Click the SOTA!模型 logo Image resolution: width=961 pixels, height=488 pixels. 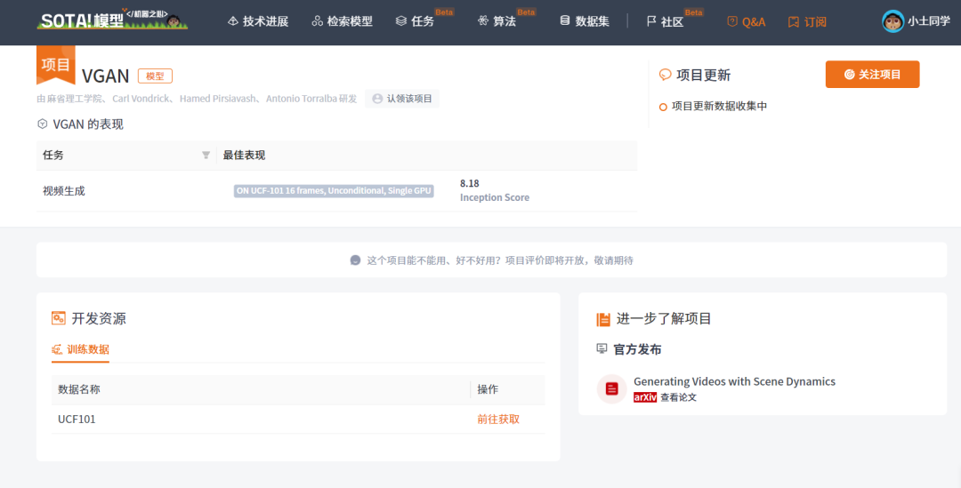112,20
